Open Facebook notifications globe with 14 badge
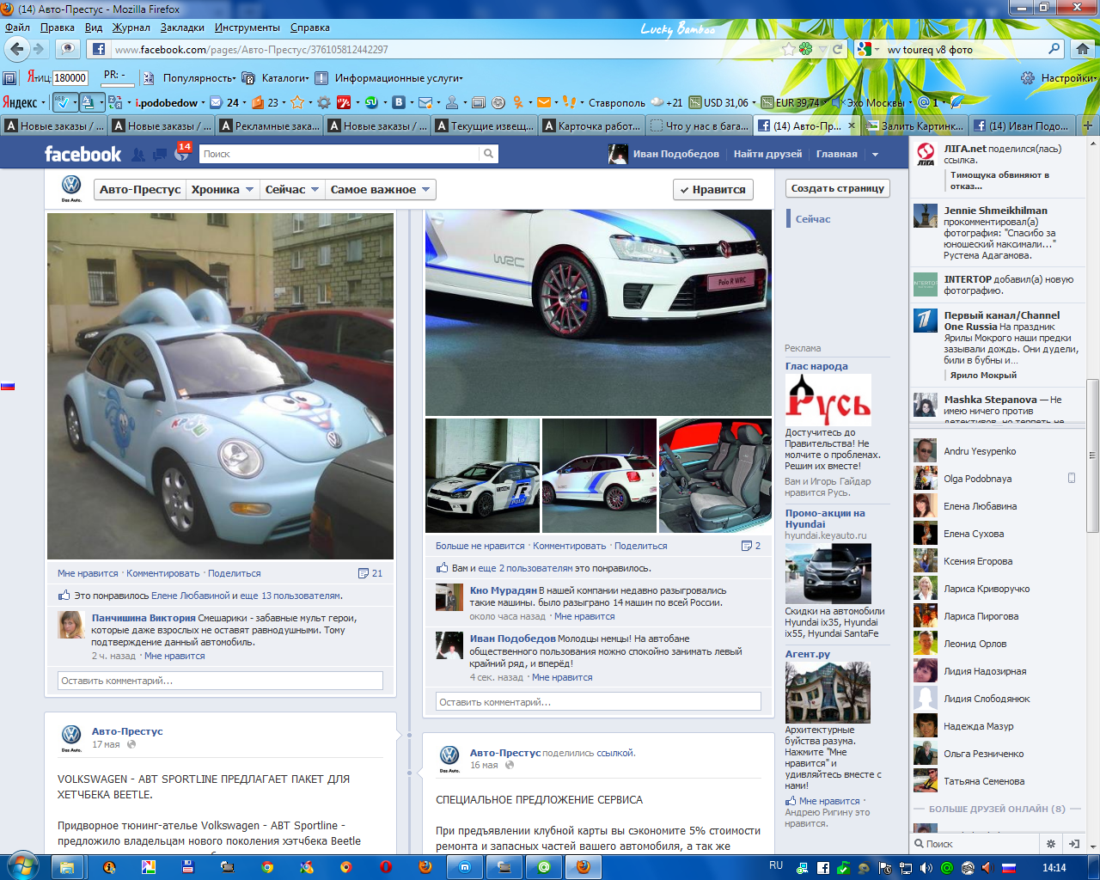This screenshot has width=1100, height=880. point(181,155)
